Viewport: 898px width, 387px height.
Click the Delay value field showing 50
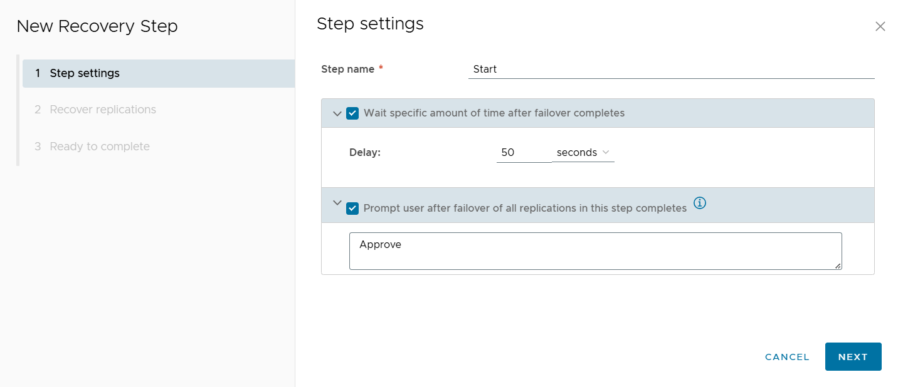click(523, 152)
